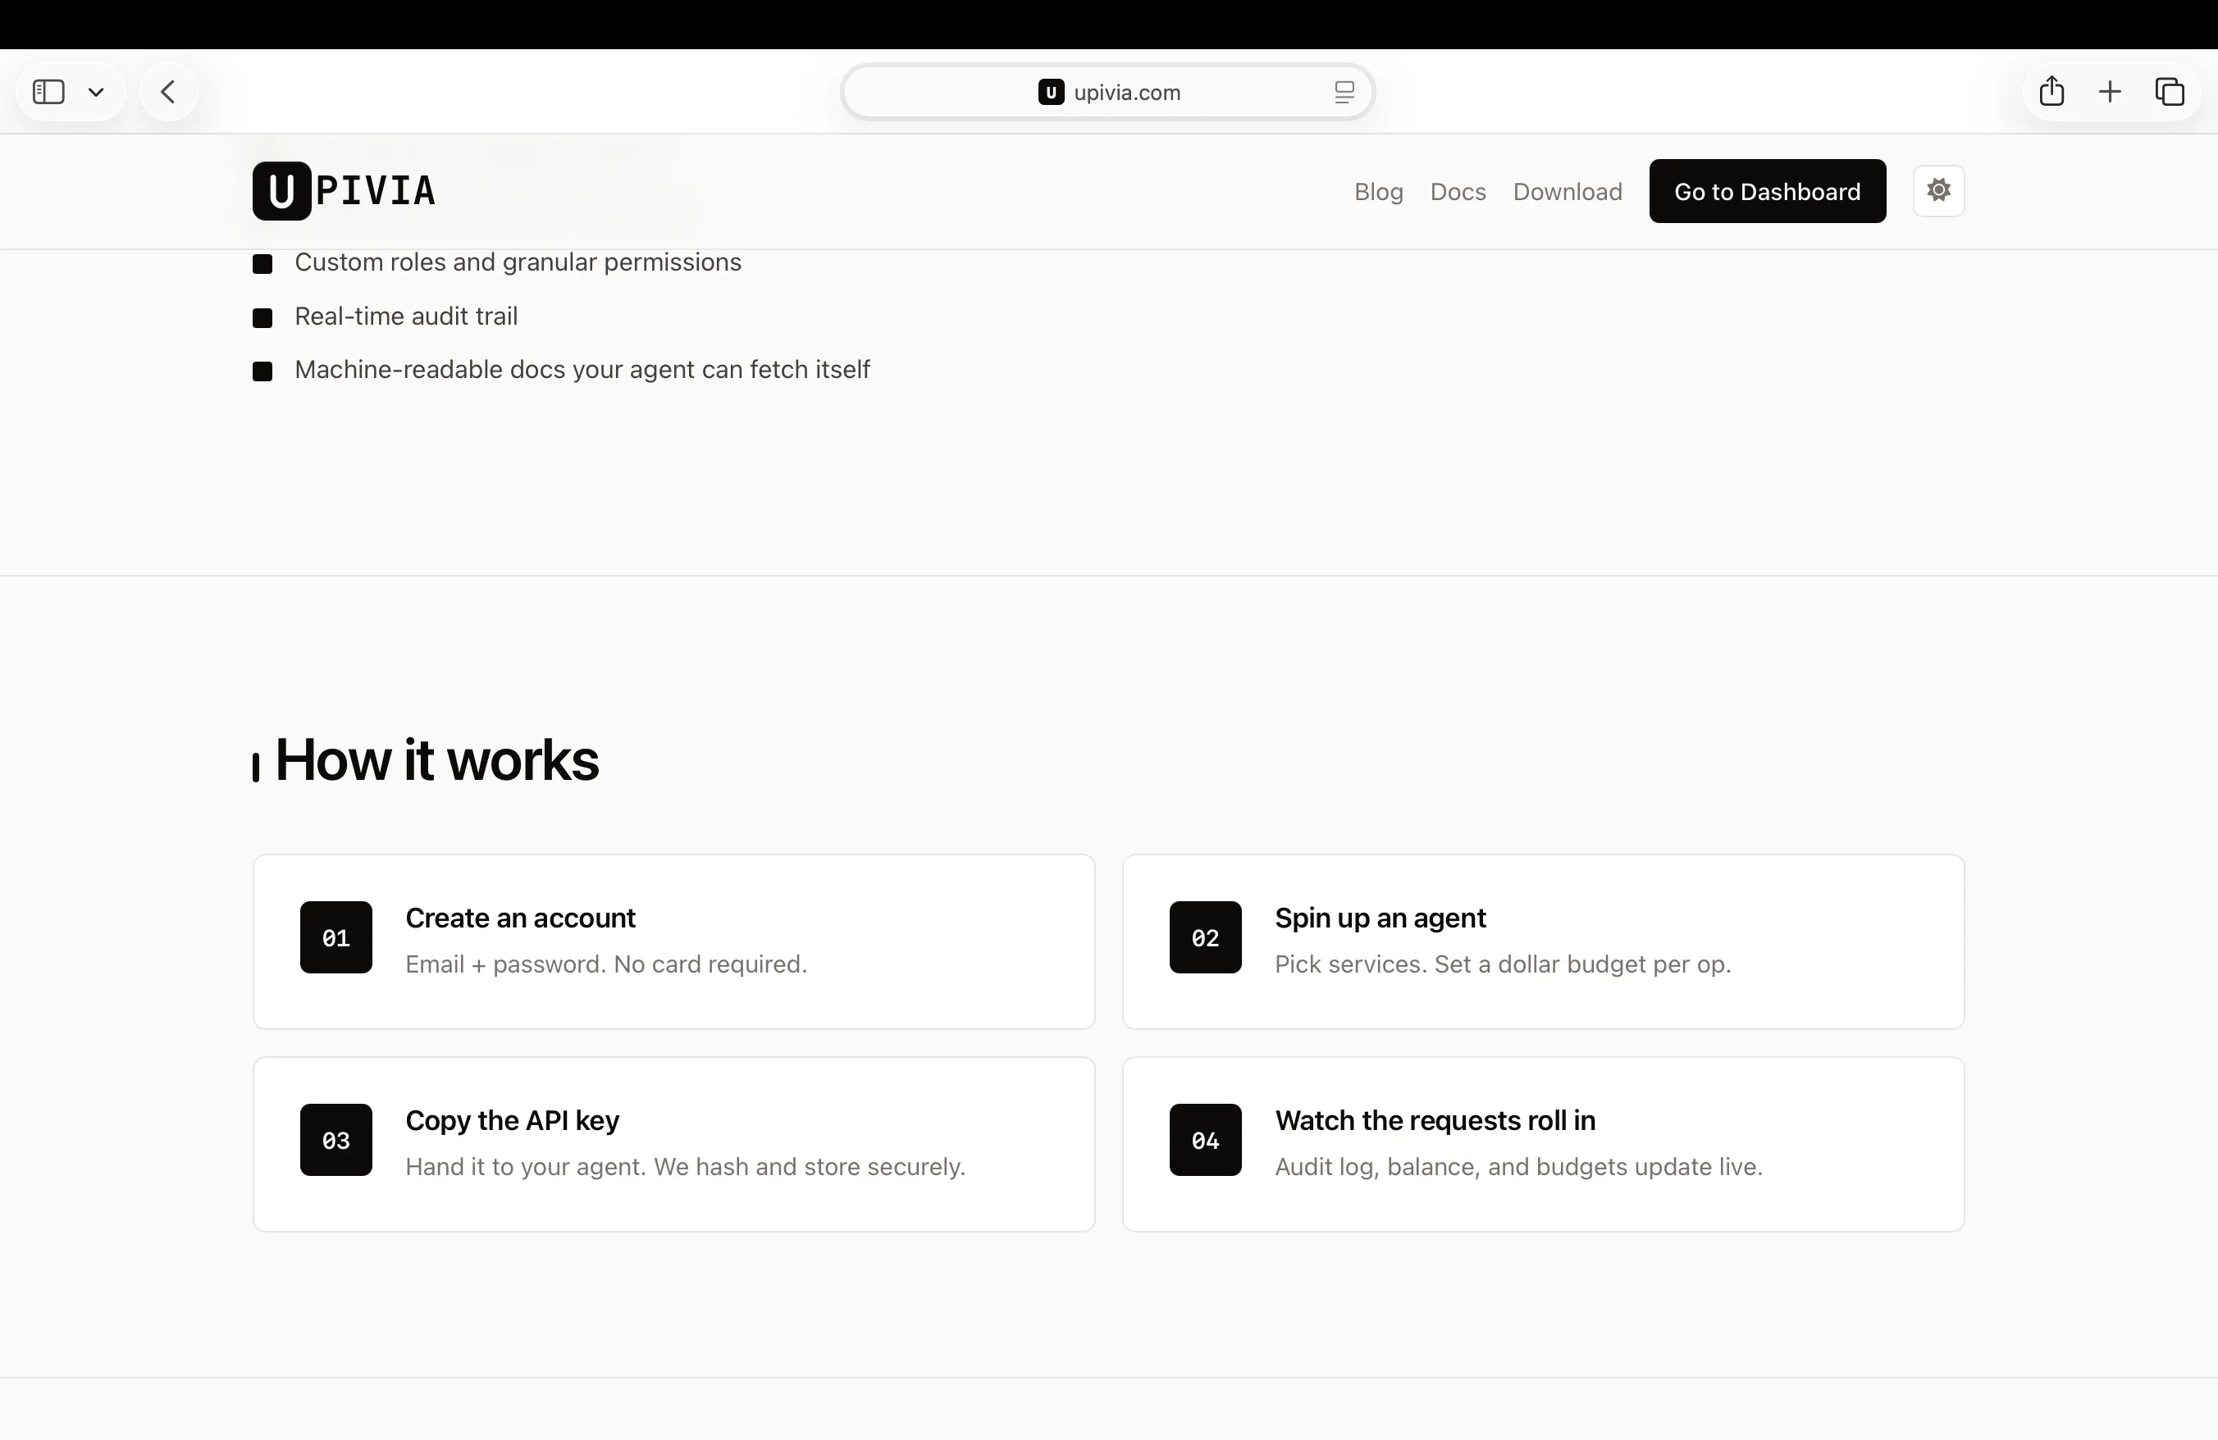Open the sidebar dropdown chevron
This screenshot has height=1440, width=2218.
(x=96, y=92)
